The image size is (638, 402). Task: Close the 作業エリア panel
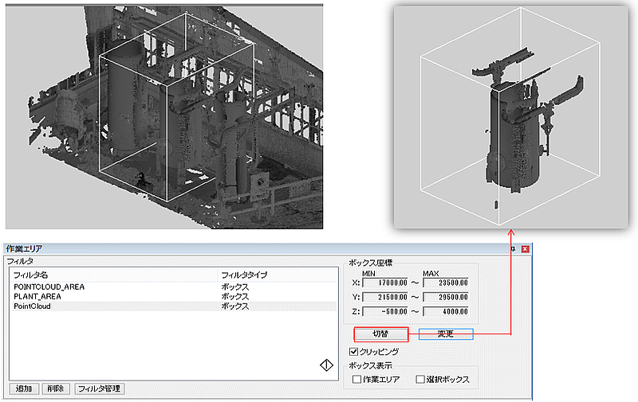coord(526,249)
